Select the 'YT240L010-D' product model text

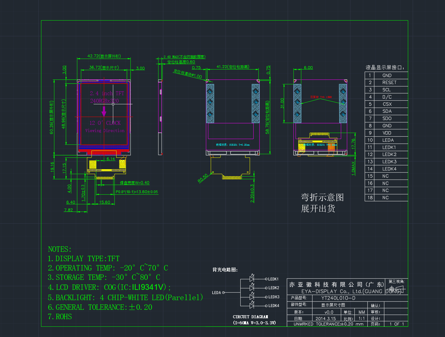338,298
